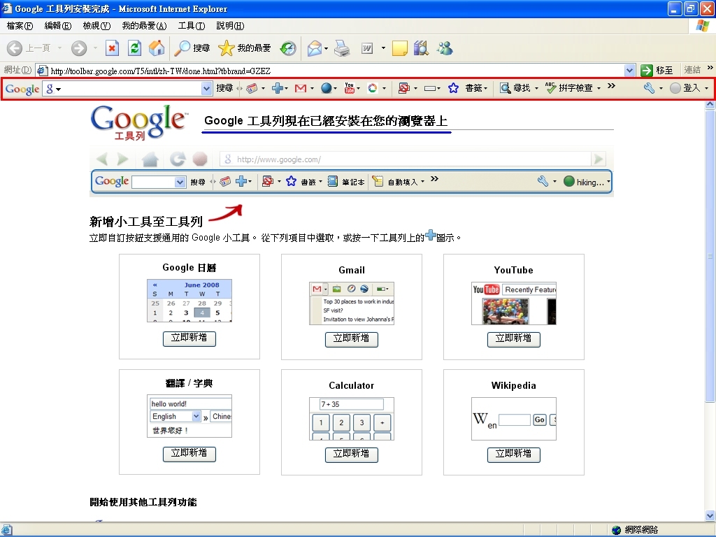Expand the 書籤 bookmarks dropdown arrow

(486, 89)
